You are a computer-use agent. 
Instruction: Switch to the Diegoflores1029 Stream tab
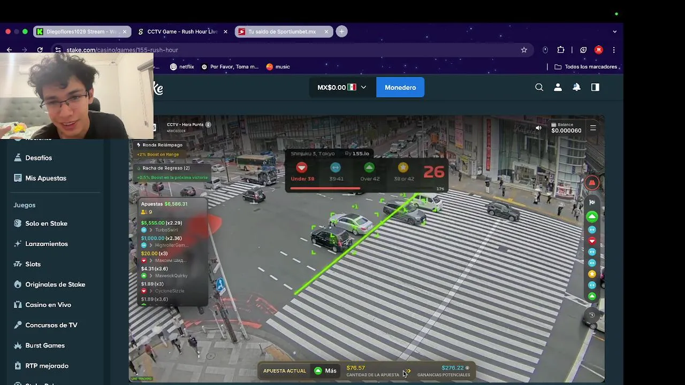tap(81, 32)
